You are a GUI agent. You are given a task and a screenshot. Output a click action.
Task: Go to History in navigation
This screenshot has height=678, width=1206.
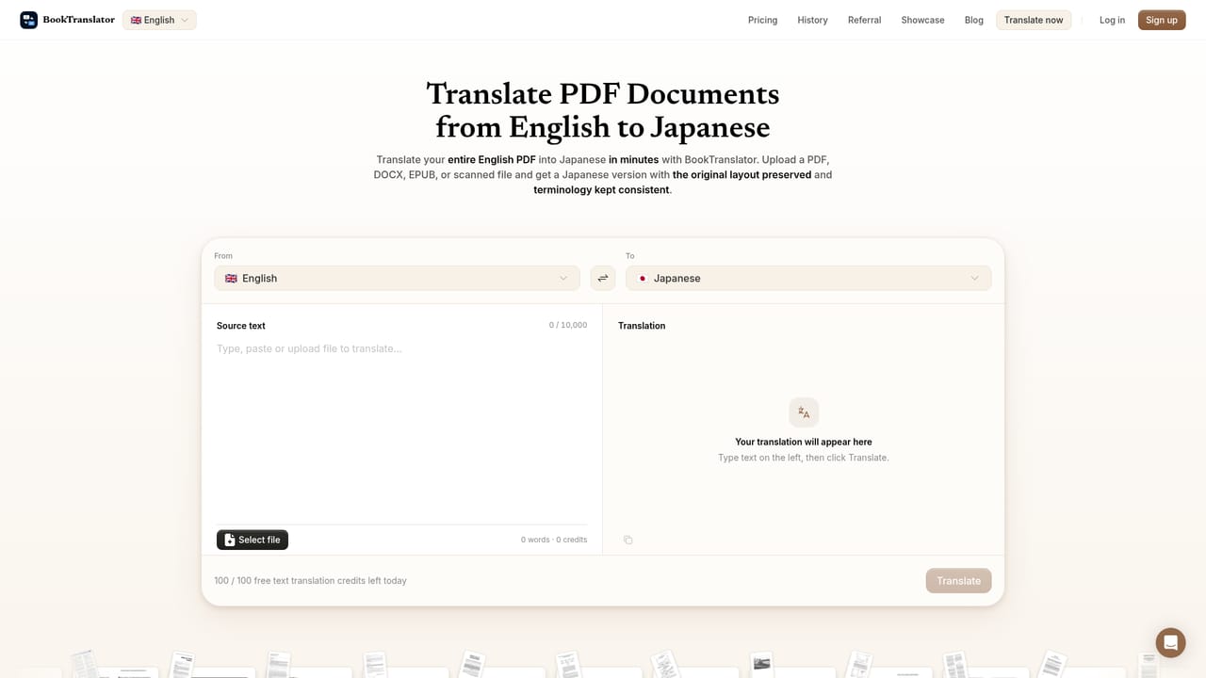coord(812,20)
